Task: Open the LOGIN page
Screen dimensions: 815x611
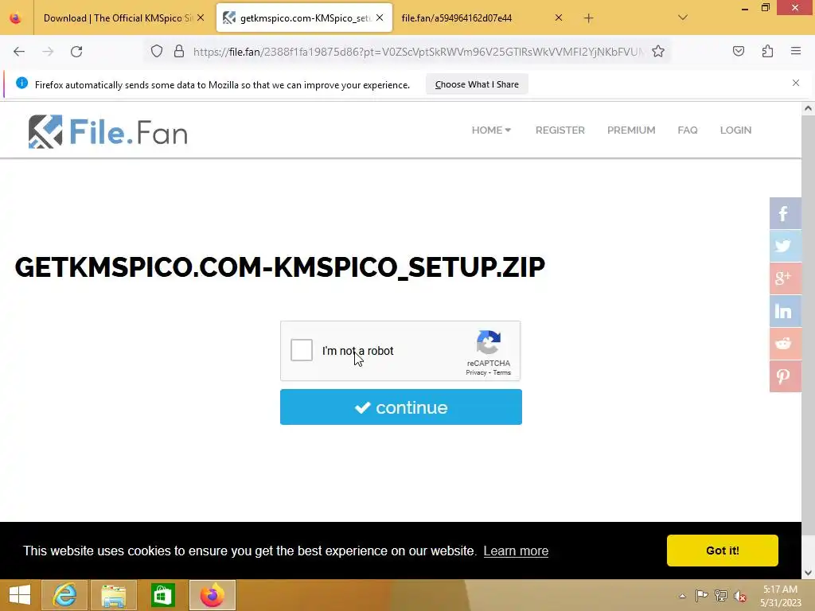Action: (x=735, y=130)
